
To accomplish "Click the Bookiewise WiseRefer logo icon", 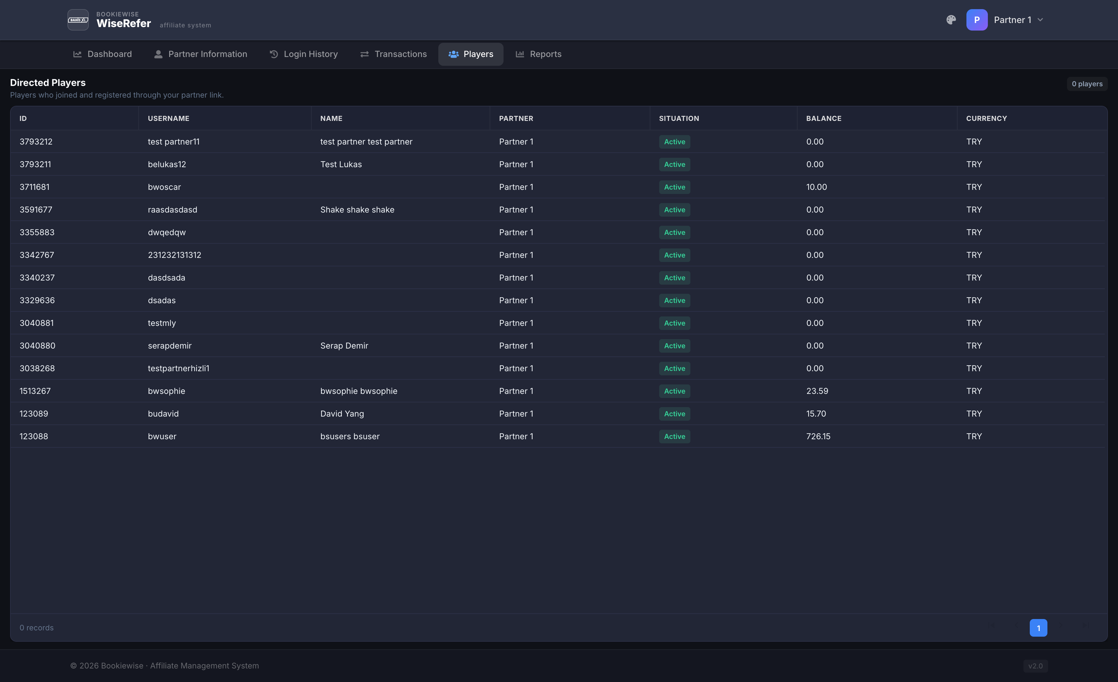I will (78, 20).
